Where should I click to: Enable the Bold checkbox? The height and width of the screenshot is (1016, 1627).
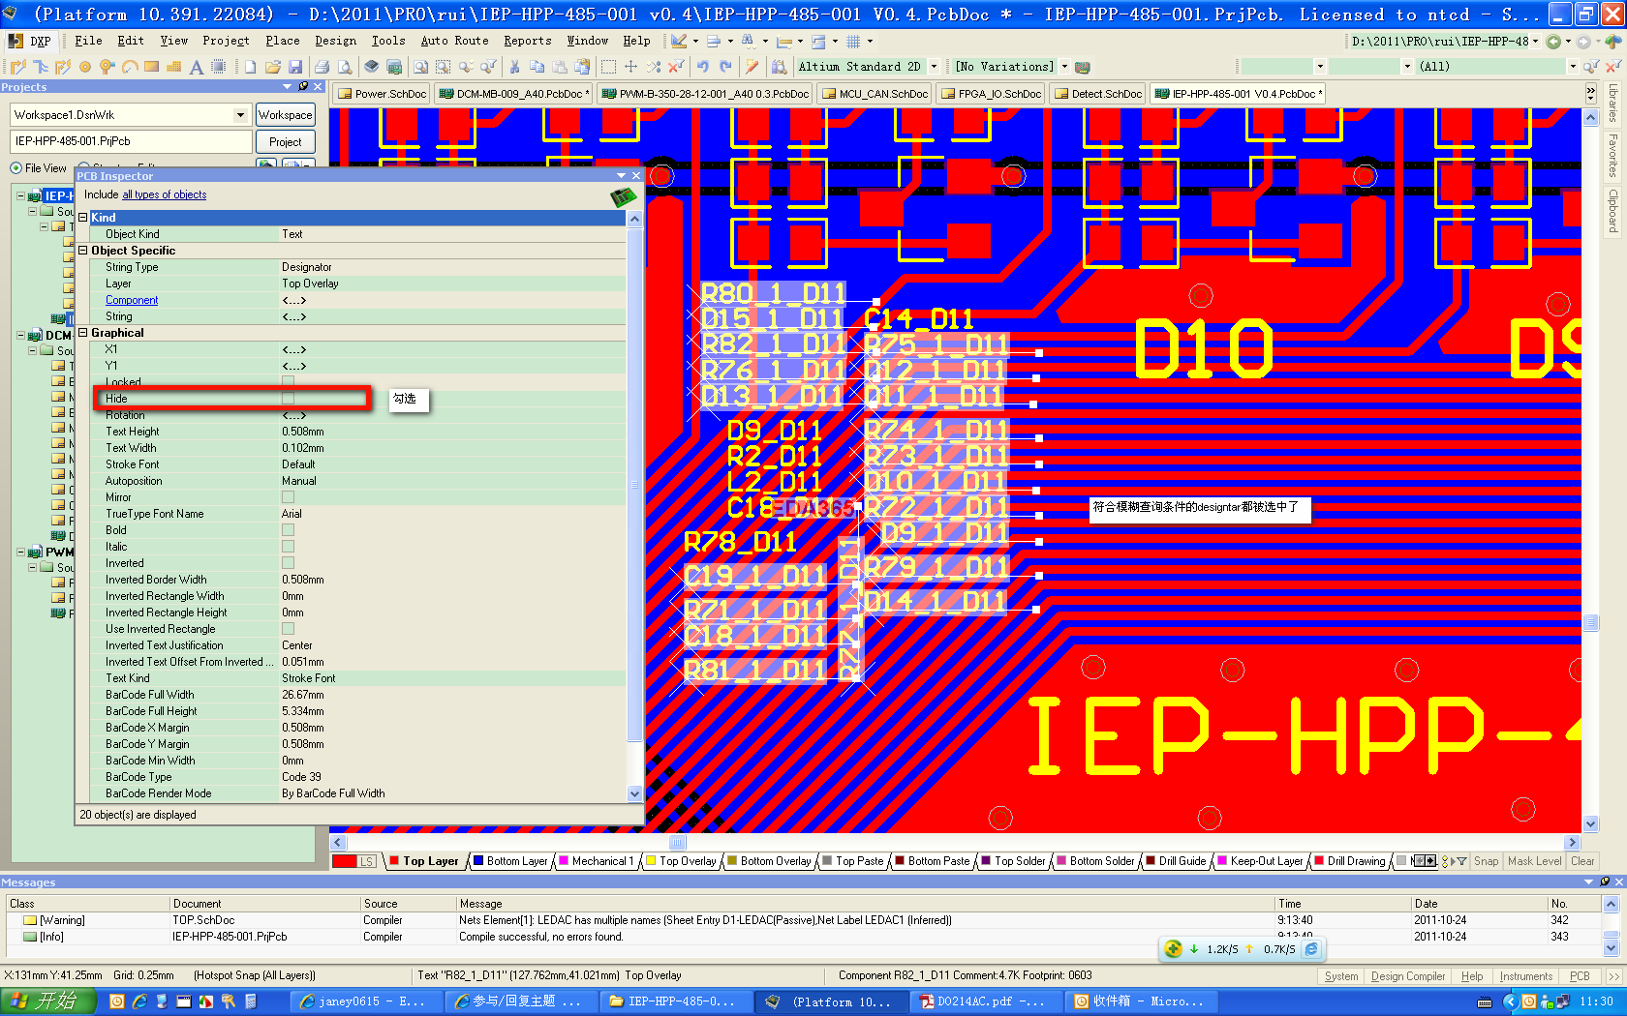coord(288,530)
